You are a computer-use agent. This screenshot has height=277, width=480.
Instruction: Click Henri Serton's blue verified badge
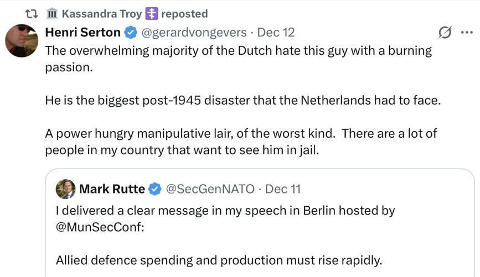(131, 33)
